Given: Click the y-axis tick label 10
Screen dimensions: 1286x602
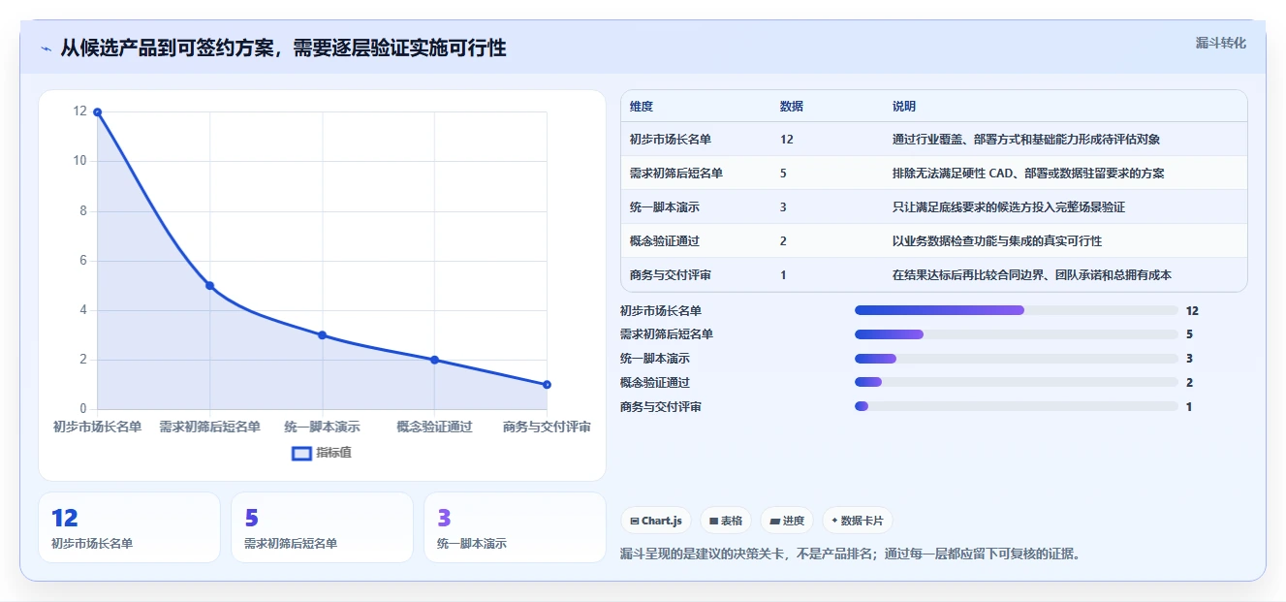Looking at the screenshot, I should pyautogui.click(x=80, y=161).
